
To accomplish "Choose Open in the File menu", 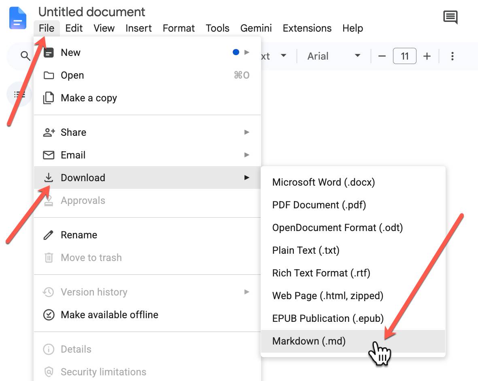I will click(x=147, y=75).
